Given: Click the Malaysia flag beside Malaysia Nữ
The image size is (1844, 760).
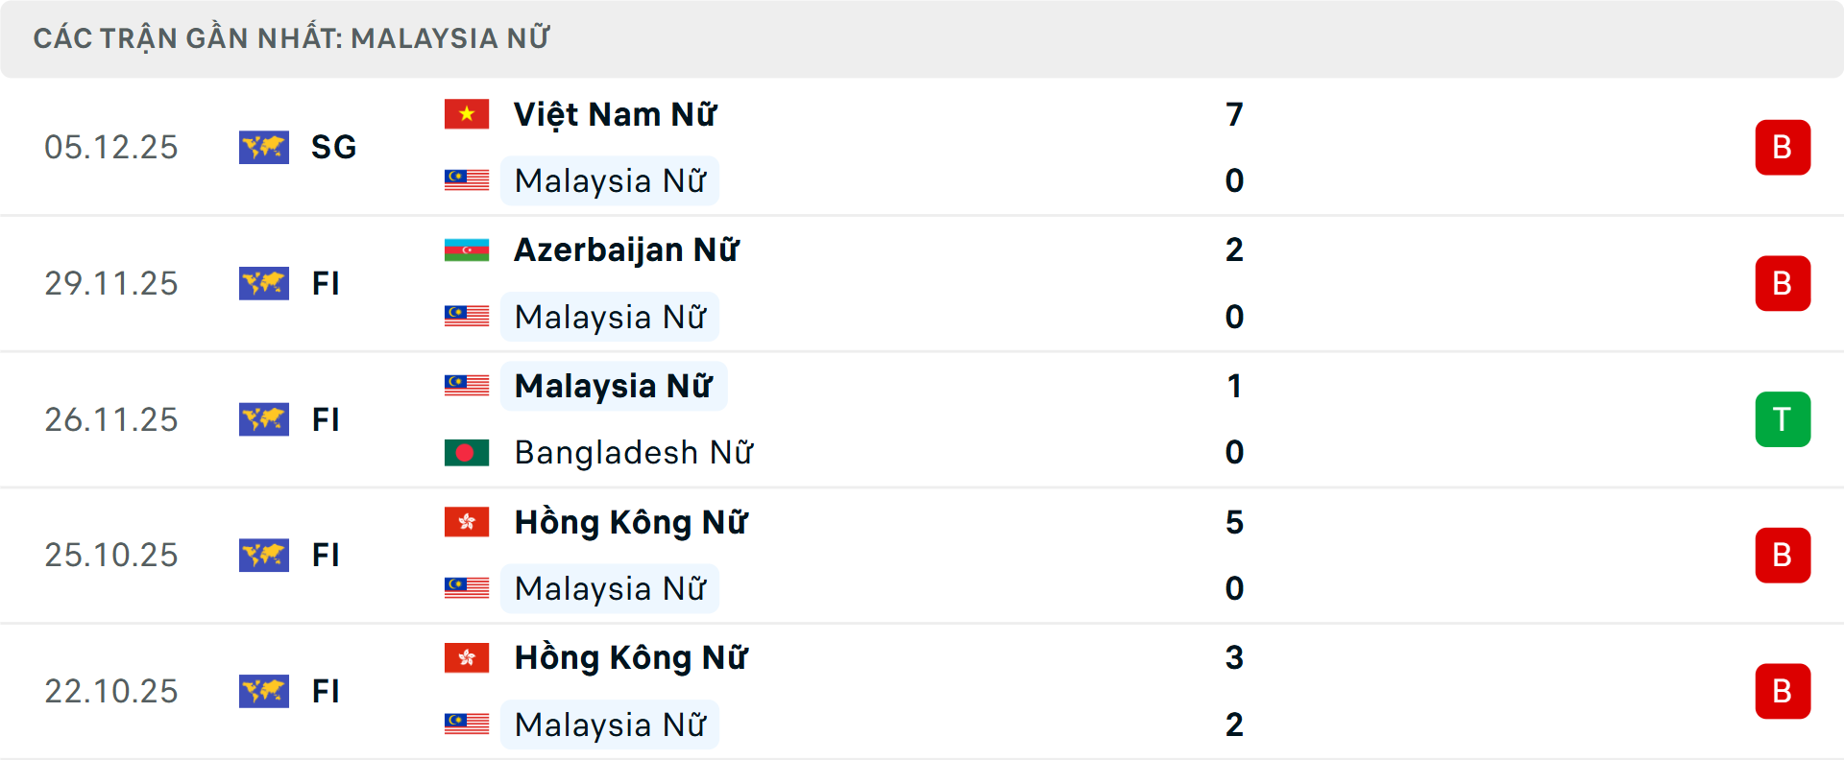Looking at the screenshot, I should click(467, 180).
